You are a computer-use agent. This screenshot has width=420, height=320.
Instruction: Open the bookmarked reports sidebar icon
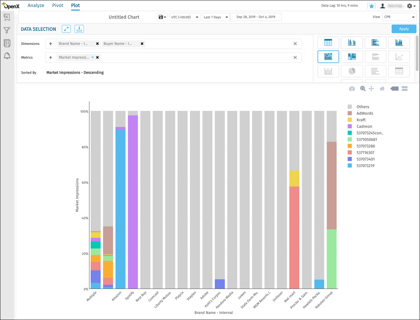click(7, 17)
